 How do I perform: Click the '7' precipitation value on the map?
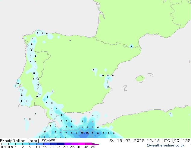tap(92, 133)
